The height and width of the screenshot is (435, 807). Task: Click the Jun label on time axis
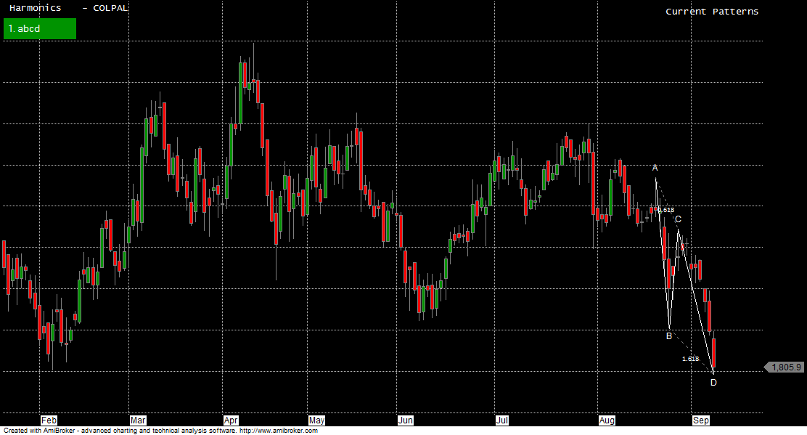[x=406, y=420]
